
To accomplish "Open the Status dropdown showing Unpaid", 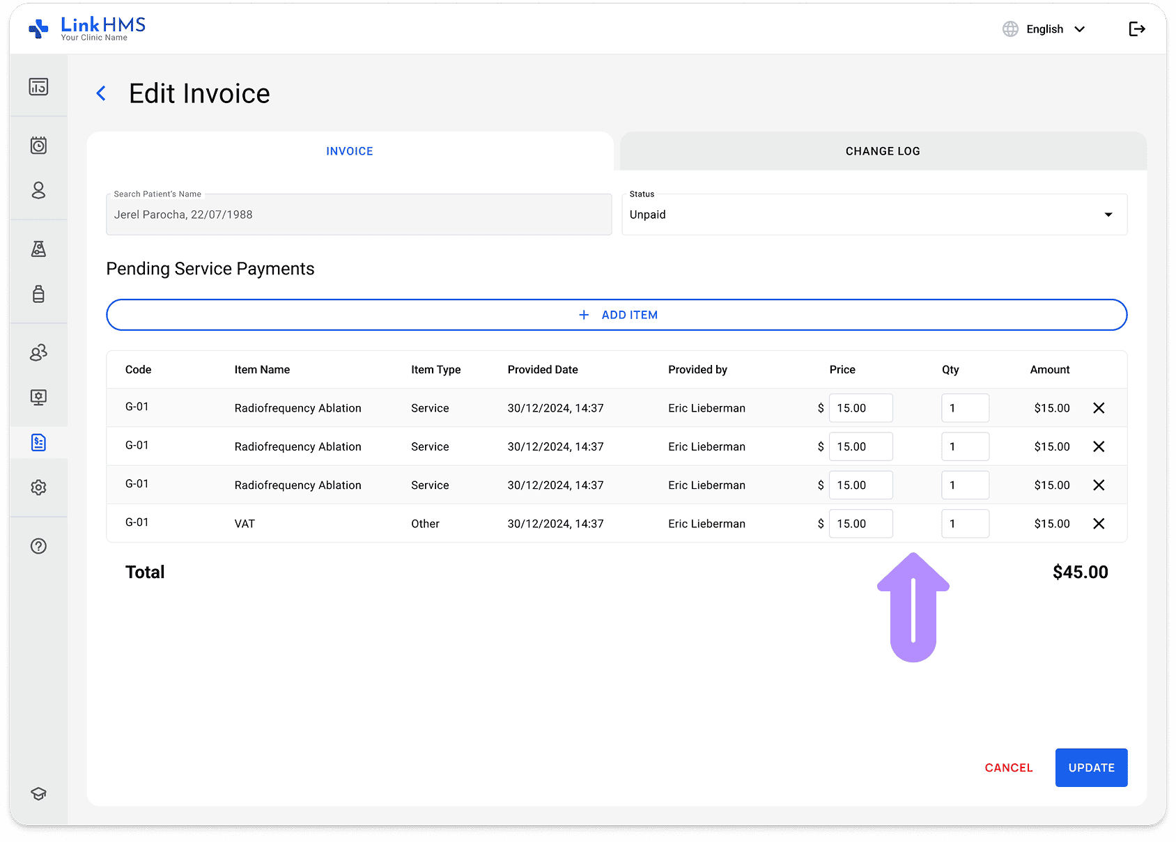I will (874, 215).
